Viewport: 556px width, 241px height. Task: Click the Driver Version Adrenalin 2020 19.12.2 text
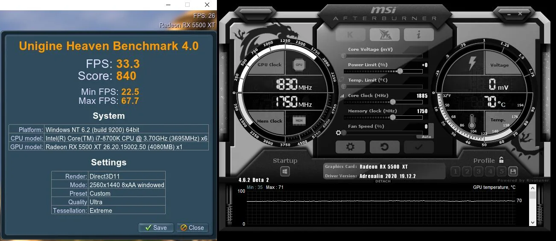(x=388, y=176)
